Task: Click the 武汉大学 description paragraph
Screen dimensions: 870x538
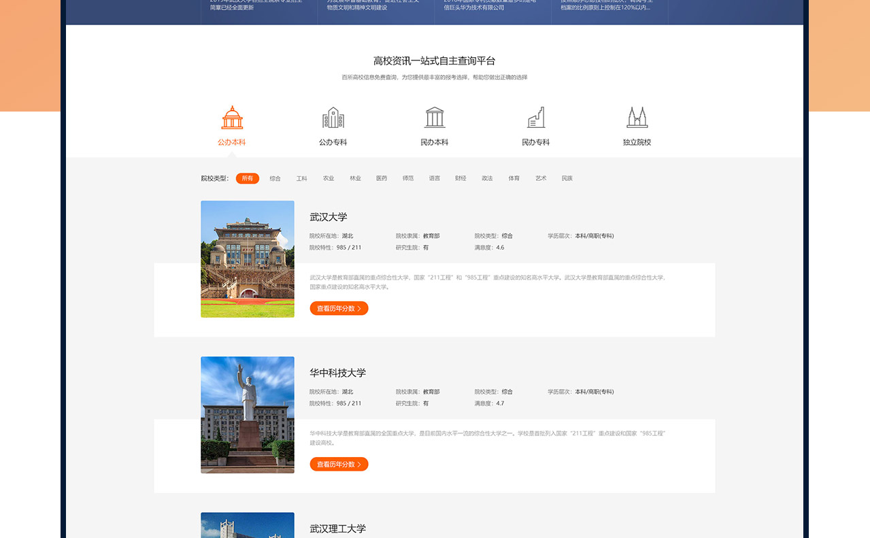Action: click(488, 282)
